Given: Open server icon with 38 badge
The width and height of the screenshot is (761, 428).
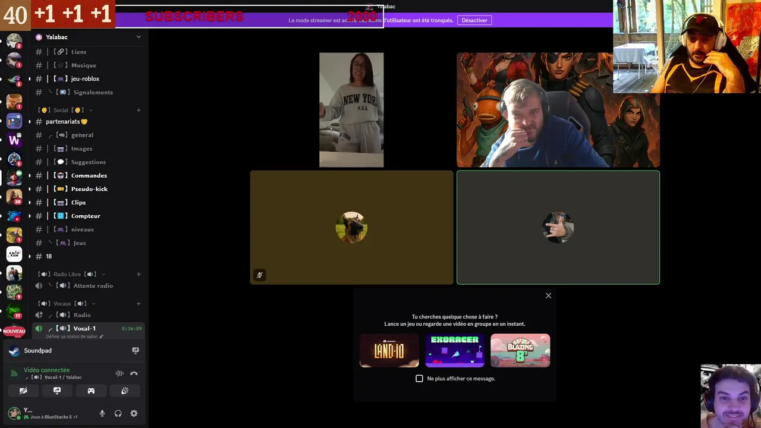Looking at the screenshot, I should [14, 197].
